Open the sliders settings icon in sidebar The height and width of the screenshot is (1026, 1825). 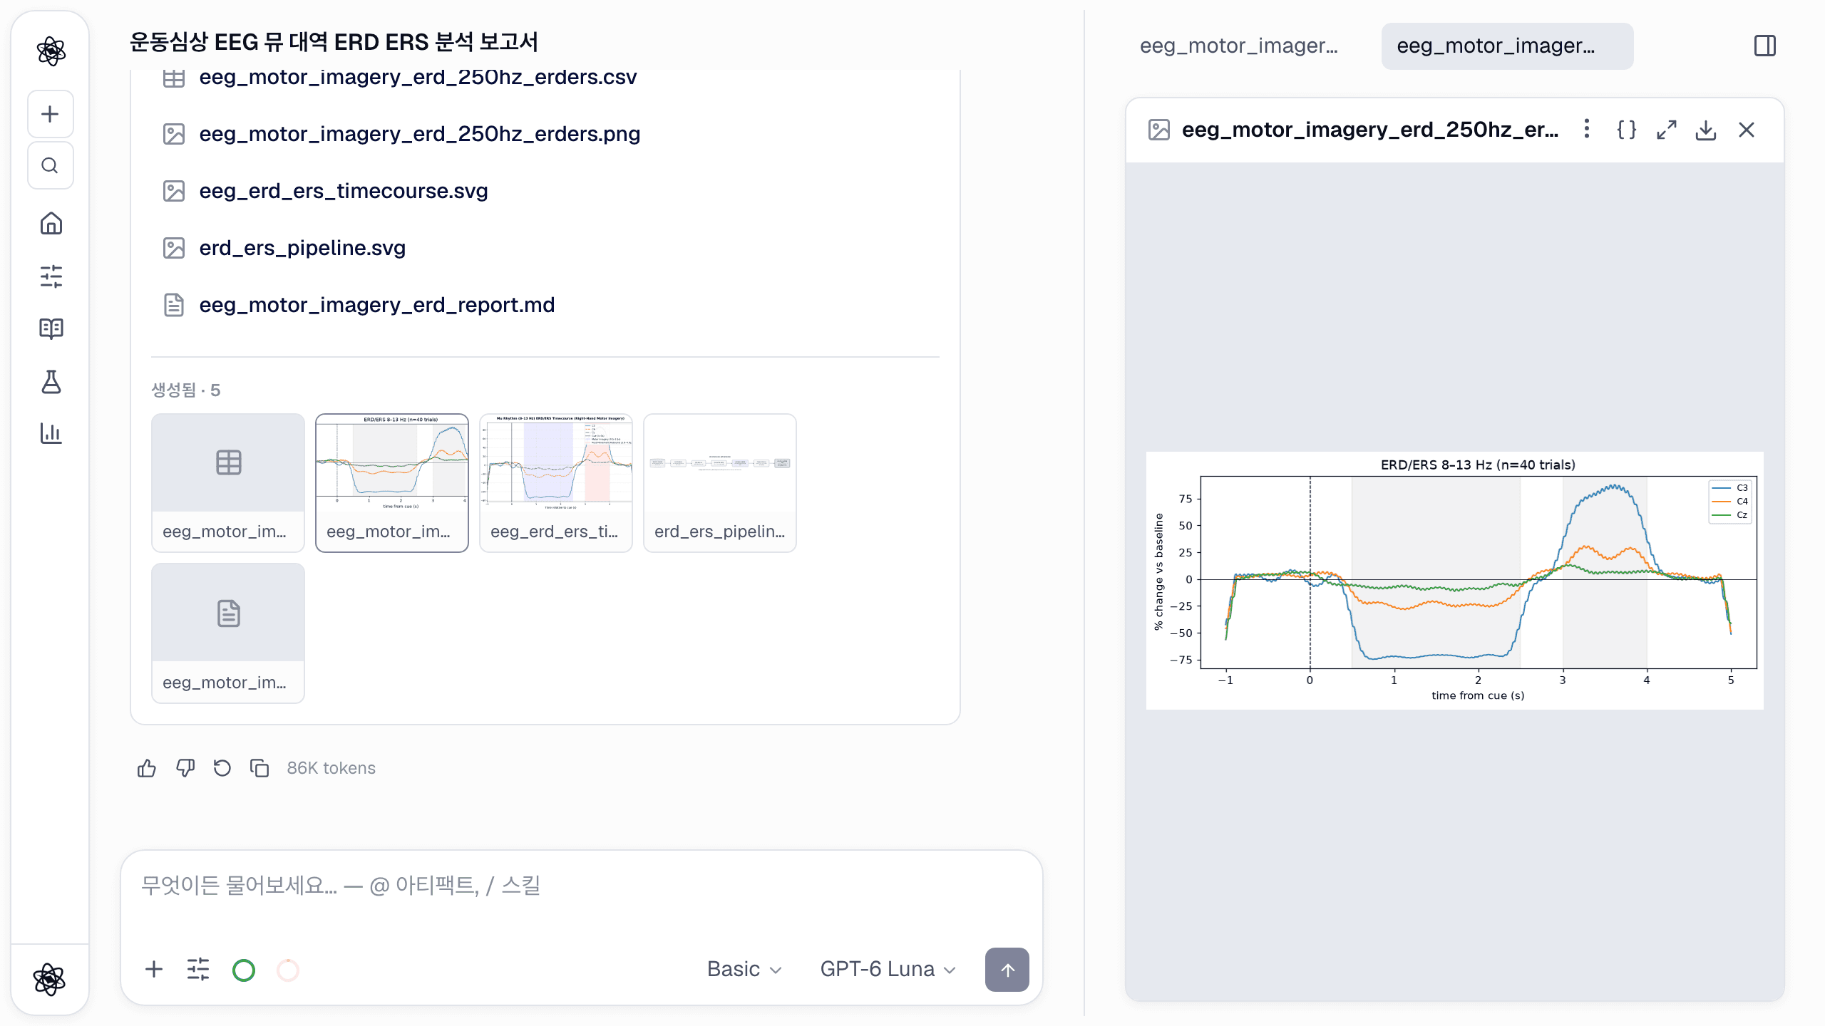coord(51,276)
